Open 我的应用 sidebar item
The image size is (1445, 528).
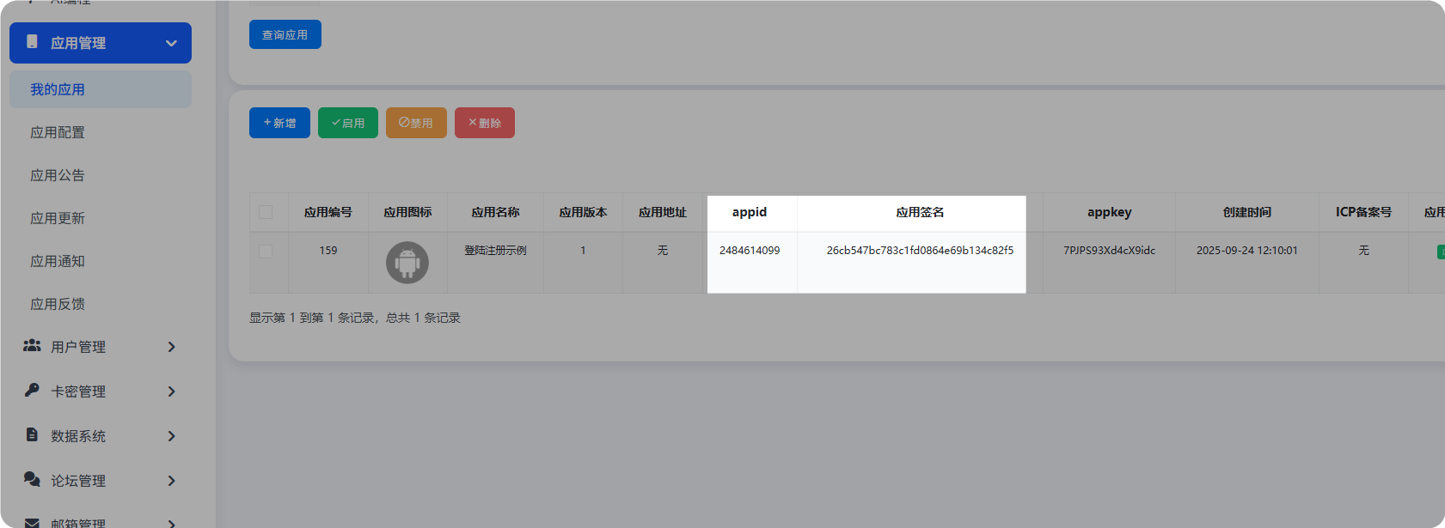(x=101, y=89)
